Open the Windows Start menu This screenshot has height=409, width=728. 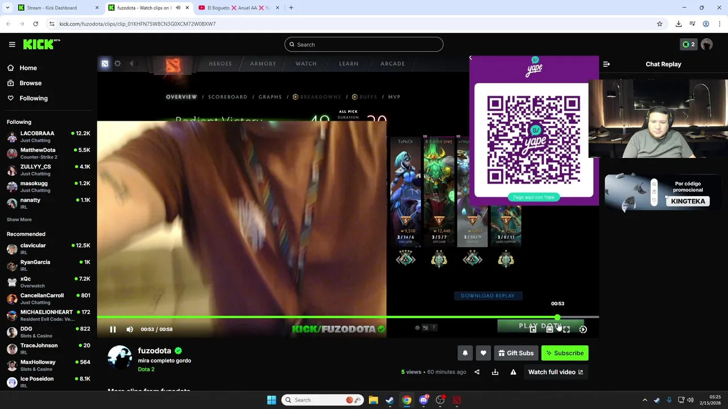[x=271, y=400]
